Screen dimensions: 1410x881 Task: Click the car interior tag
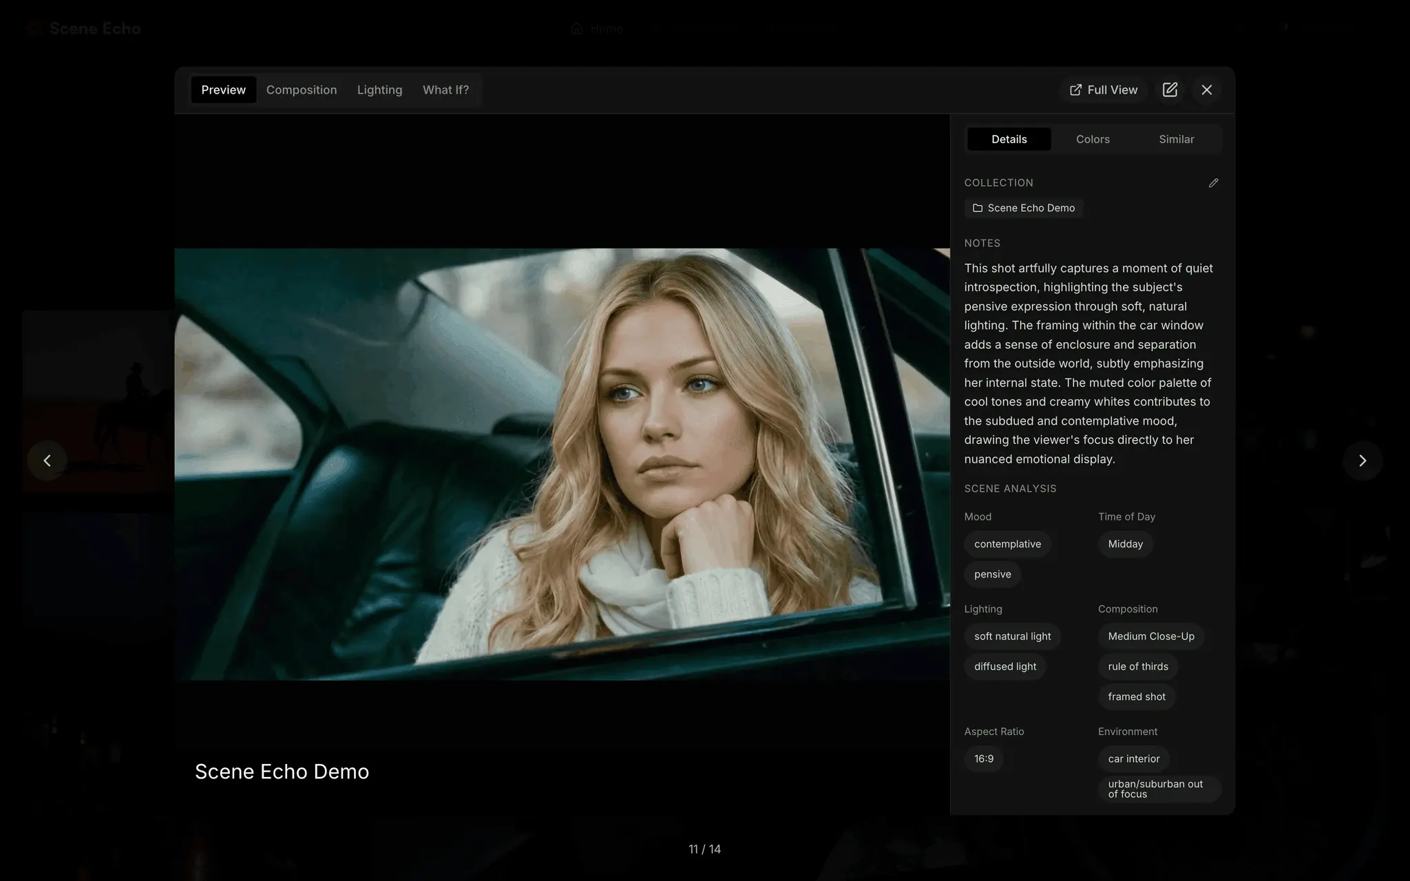tap(1133, 758)
